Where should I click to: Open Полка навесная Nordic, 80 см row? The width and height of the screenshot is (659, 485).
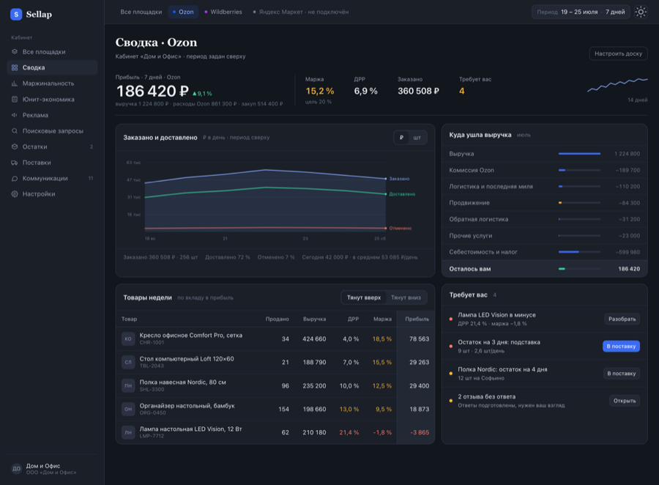pyautogui.click(x=275, y=385)
